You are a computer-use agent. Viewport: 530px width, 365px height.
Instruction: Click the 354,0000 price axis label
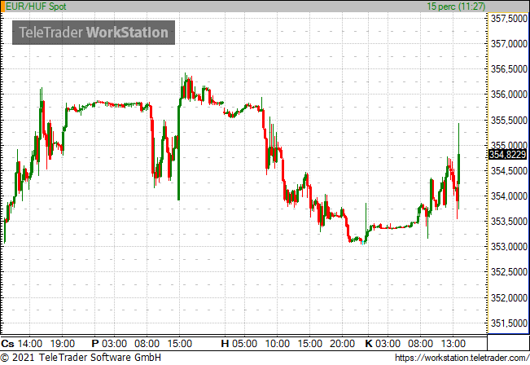[x=509, y=196]
